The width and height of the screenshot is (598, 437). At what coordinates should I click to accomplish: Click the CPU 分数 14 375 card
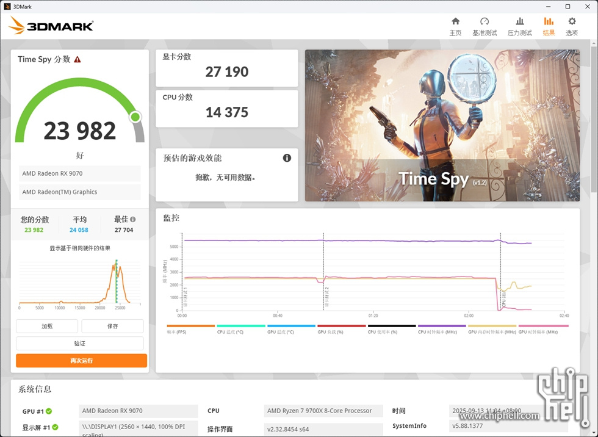click(x=227, y=109)
